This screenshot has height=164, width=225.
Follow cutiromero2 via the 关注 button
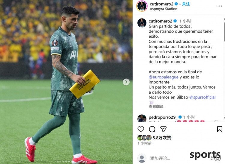186,4
